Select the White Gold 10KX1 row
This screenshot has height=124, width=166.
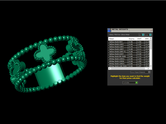tap(129, 59)
